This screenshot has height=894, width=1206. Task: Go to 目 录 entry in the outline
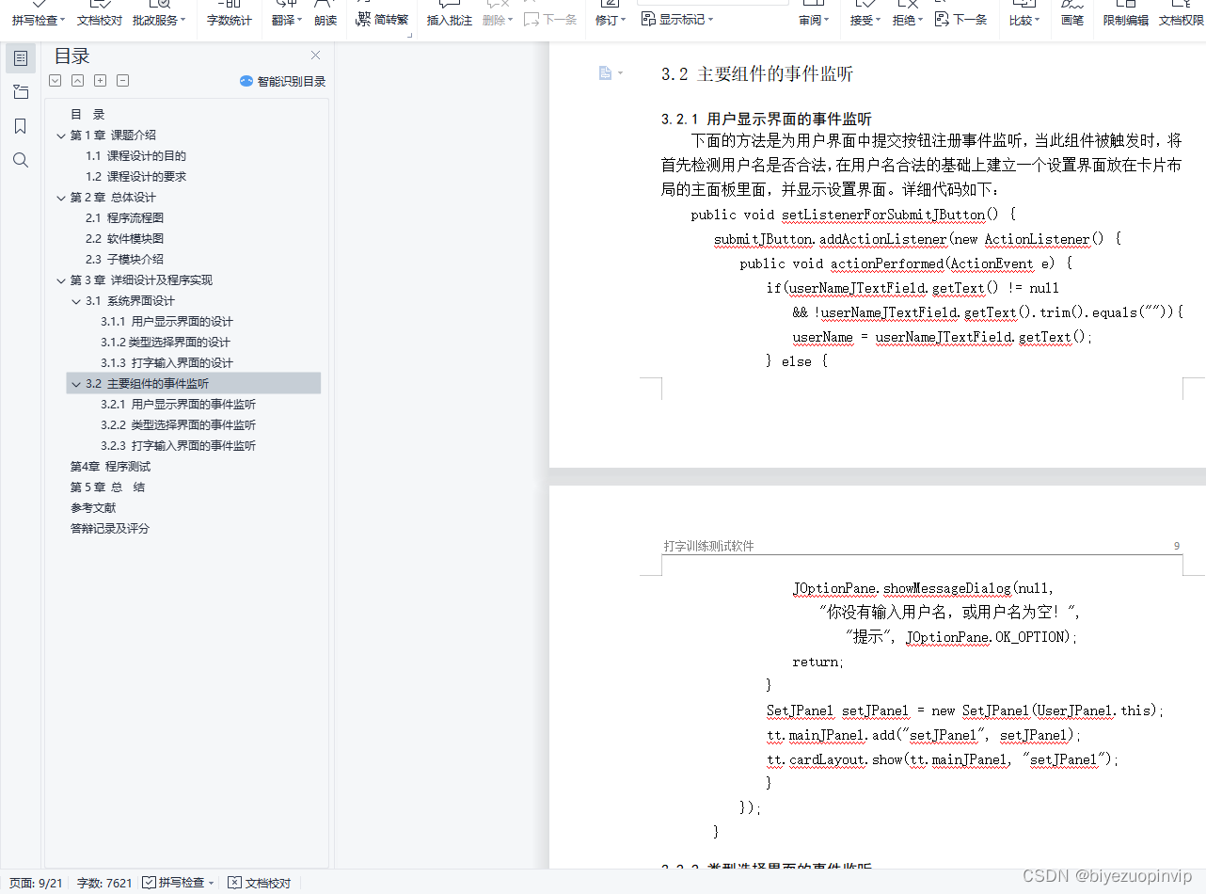(87, 115)
